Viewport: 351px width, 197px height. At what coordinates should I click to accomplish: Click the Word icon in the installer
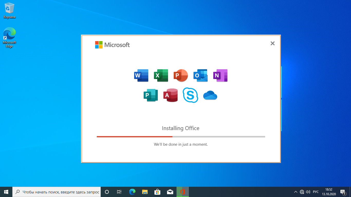[x=141, y=75]
